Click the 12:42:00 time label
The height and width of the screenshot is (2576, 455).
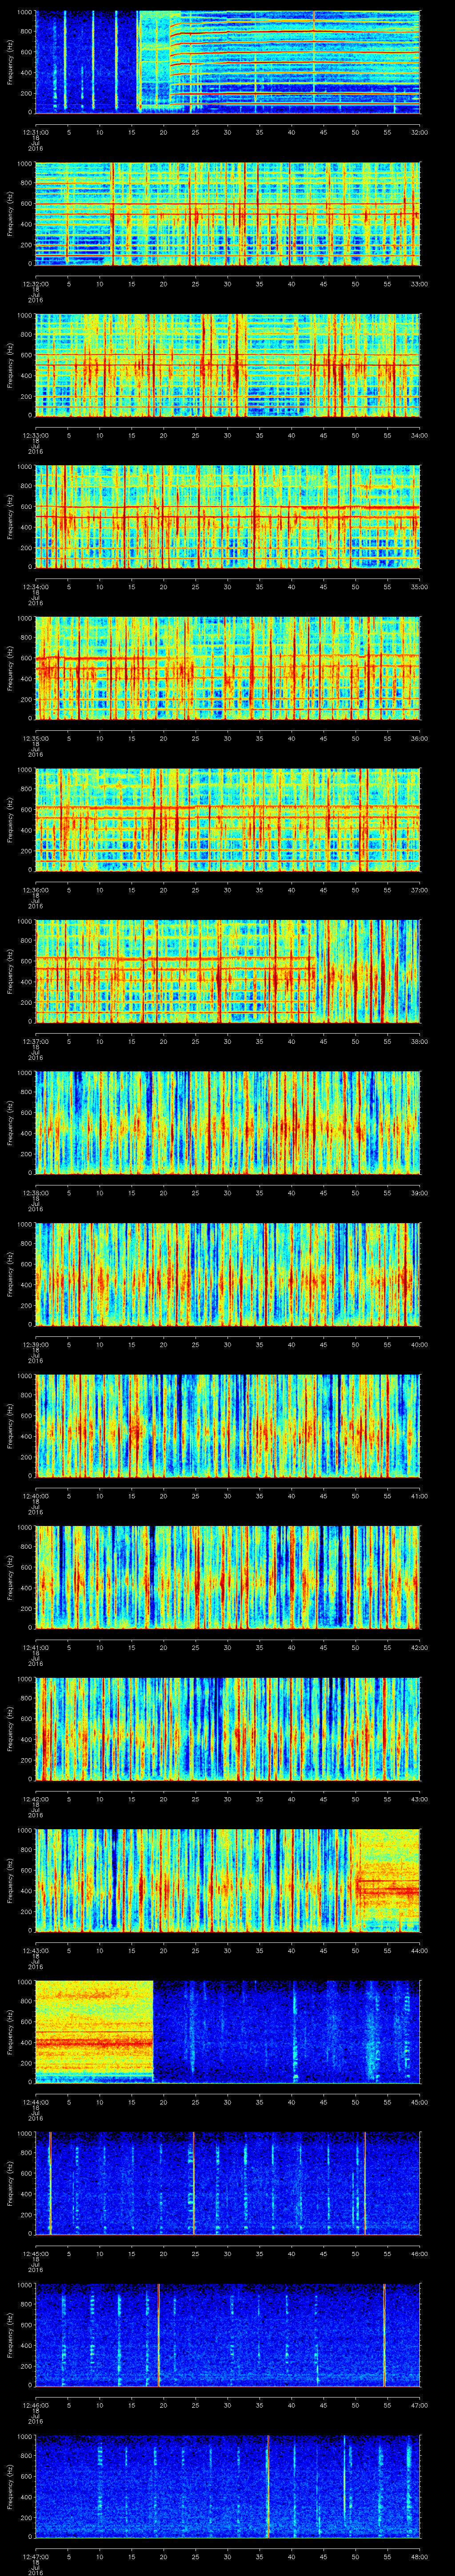(36, 1799)
